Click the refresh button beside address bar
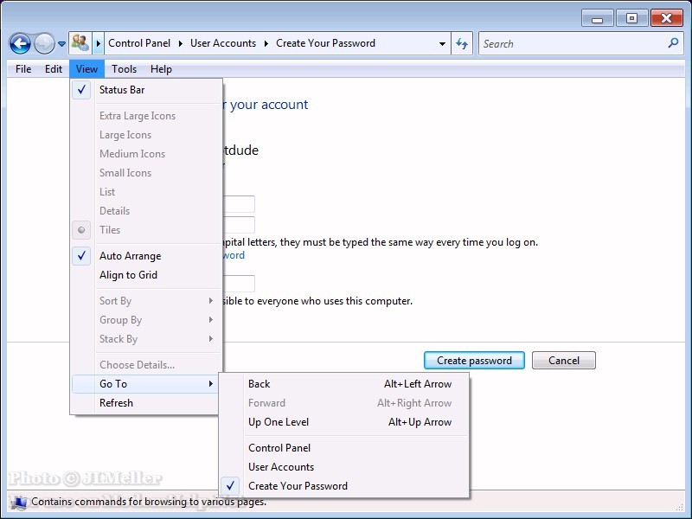Viewport: 692px width, 519px height. point(463,43)
